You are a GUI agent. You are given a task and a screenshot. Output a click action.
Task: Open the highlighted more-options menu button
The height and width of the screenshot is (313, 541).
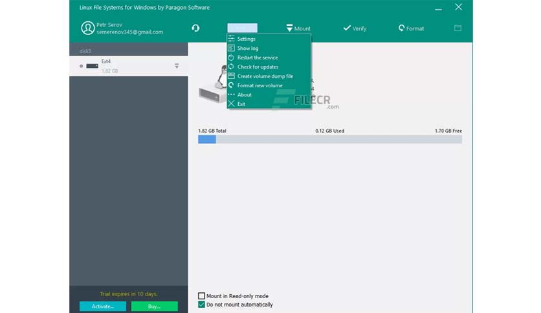click(242, 28)
